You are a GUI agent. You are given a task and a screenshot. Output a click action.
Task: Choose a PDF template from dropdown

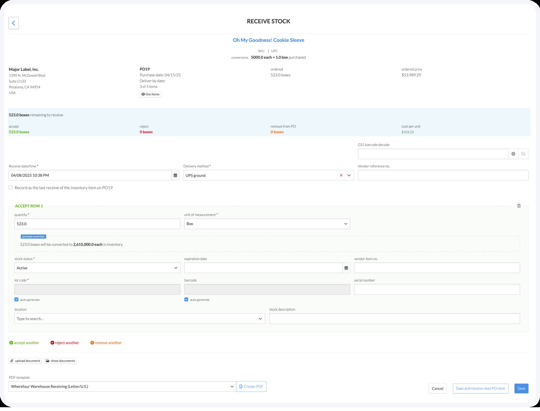click(122, 387)
